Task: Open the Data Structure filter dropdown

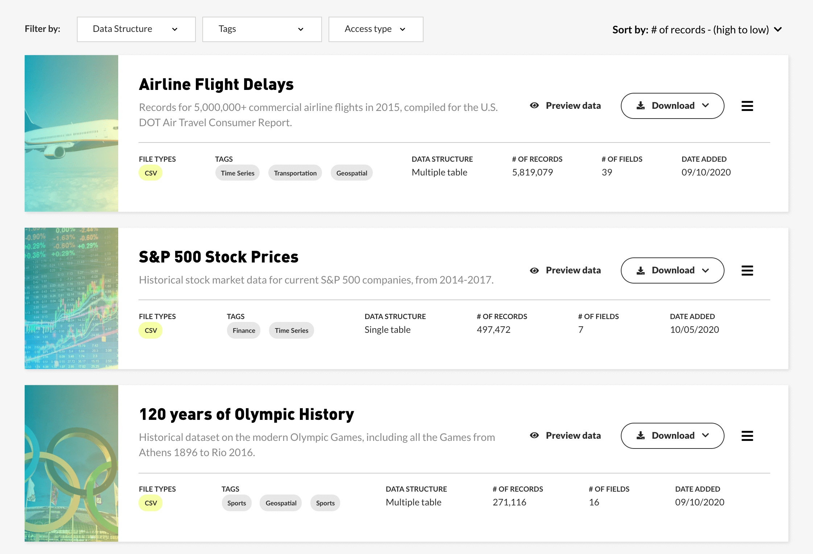Action: coord(136,29)
